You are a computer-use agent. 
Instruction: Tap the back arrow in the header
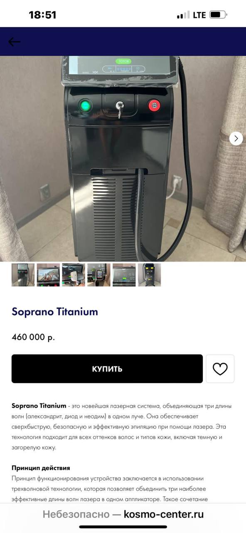click(15, 42)
